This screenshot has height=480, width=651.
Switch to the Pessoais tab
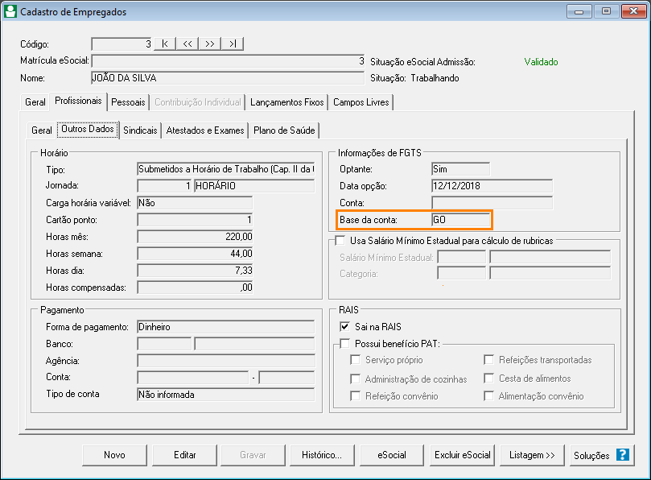pyautogui.click(x=128, y=102)
